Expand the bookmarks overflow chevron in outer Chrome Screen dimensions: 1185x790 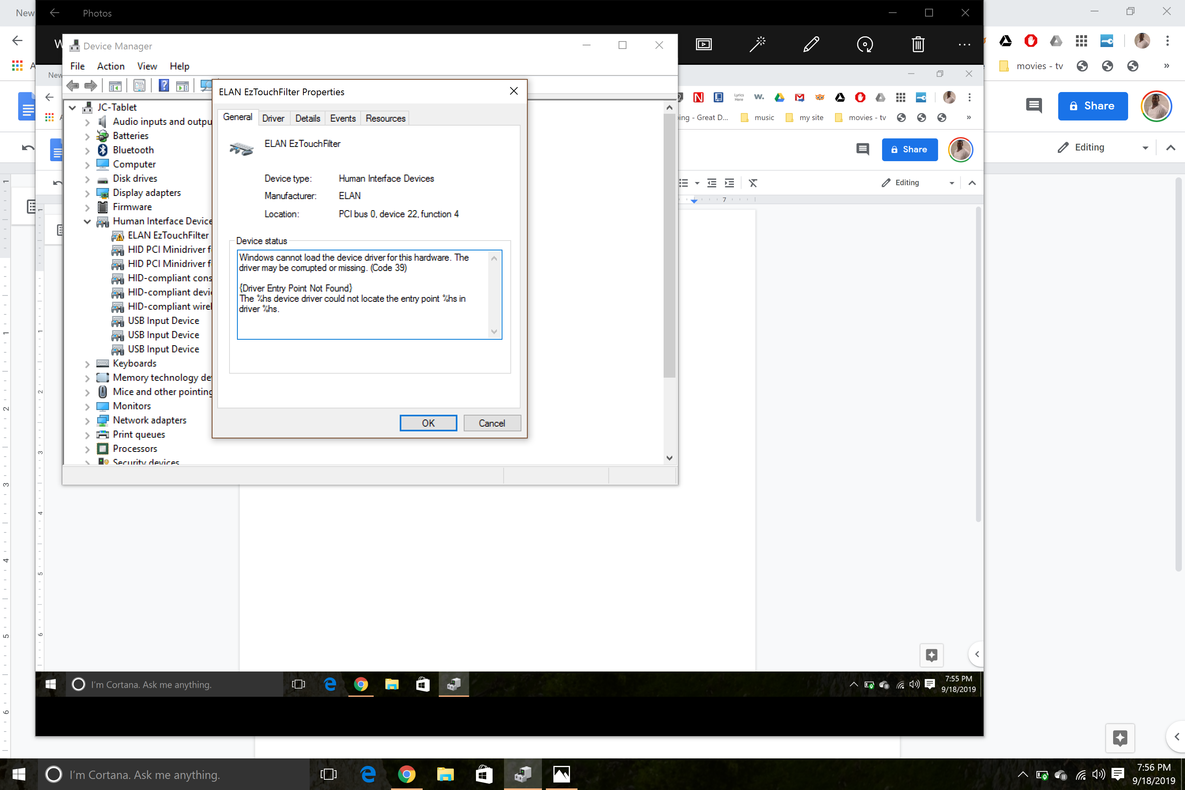[1166, 66]
